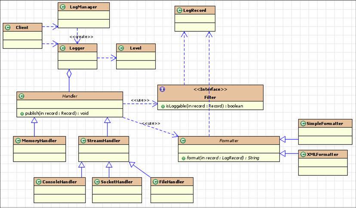Viewport: 356px width, 208px height.
Task: Click the class icon beside LogManager
Action: pyautogui.click(x=63, y=7)
